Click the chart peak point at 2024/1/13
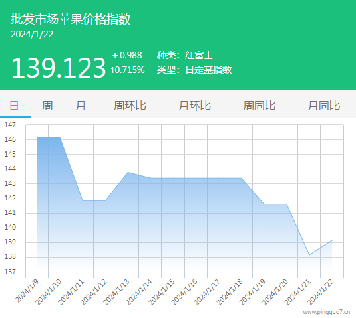356x318 pixels. click(x=128, y=172)
